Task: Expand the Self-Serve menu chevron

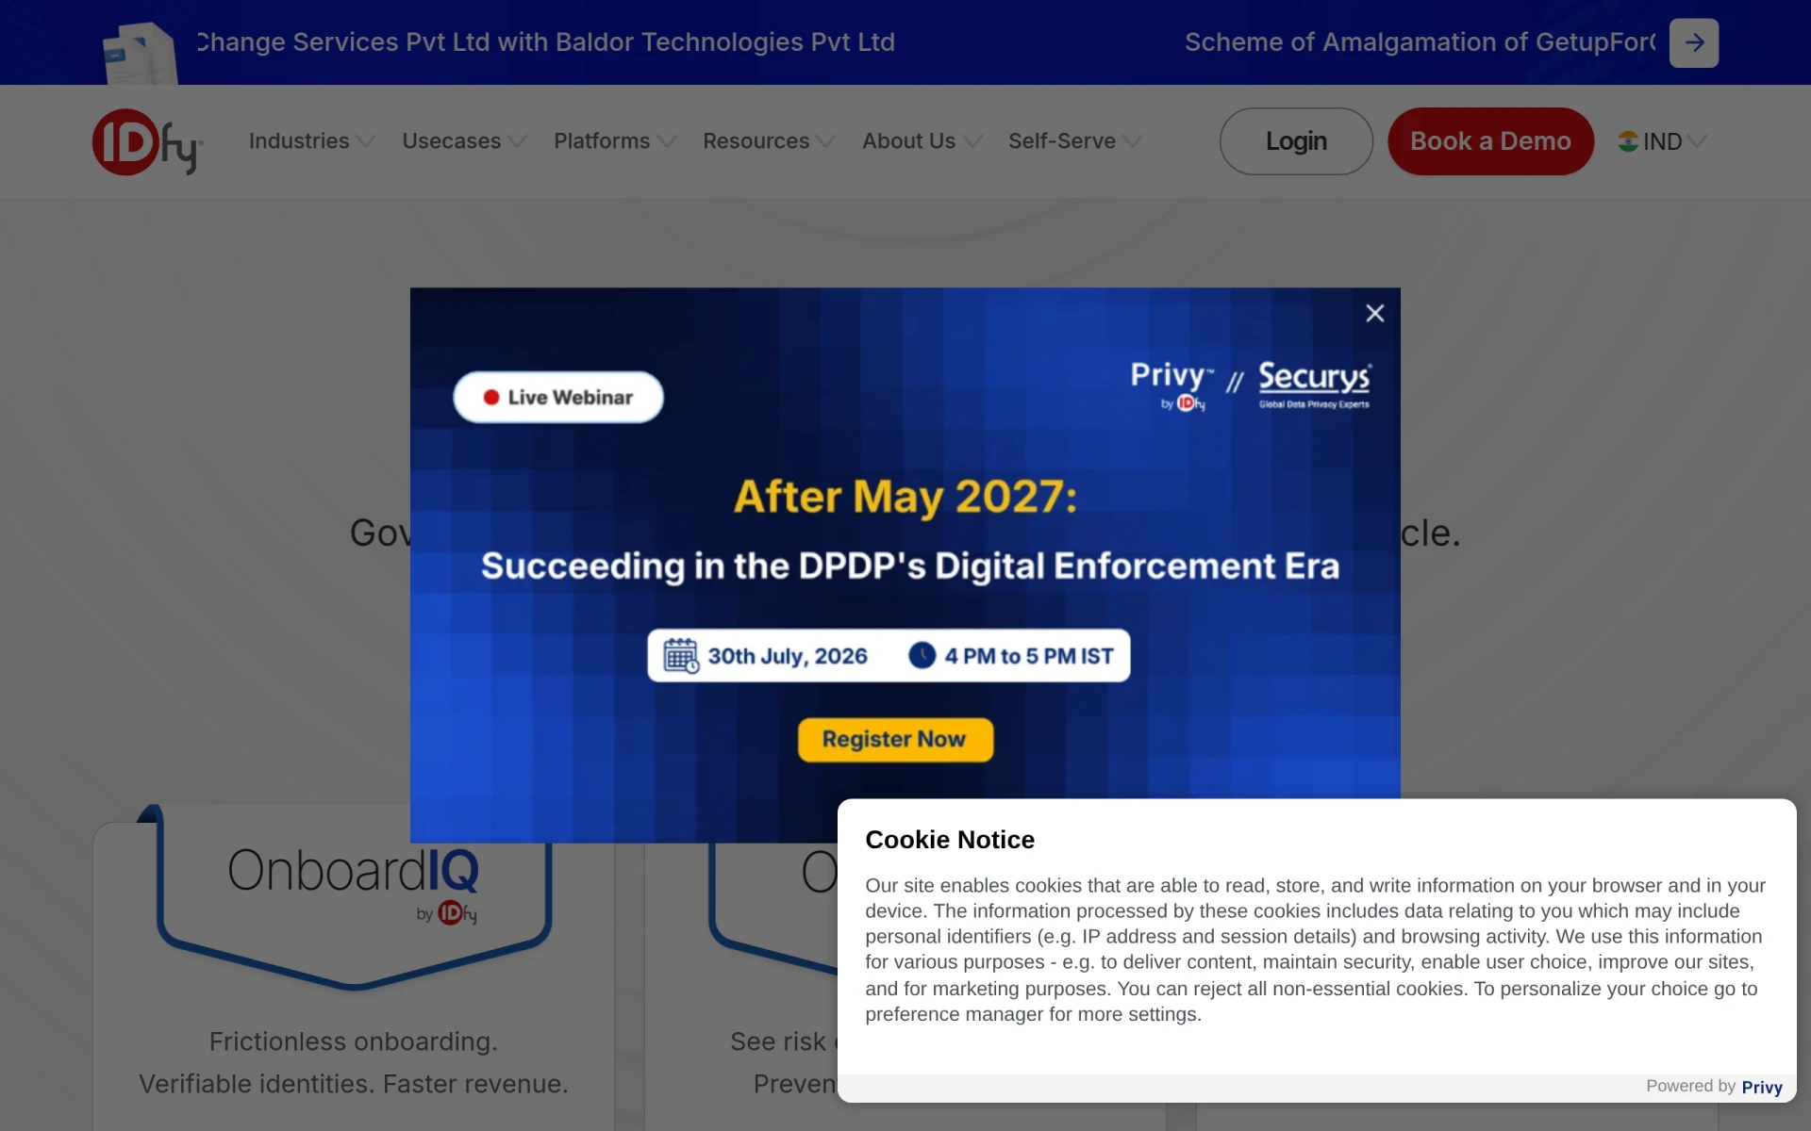Action: pyautogui.click(x=1133, y=141)
